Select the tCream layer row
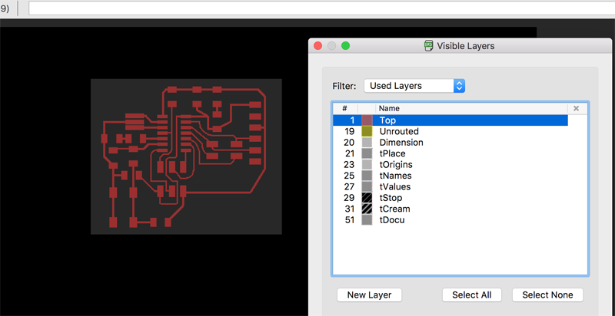The image size is (615, 316). click(x=450, y=209)
